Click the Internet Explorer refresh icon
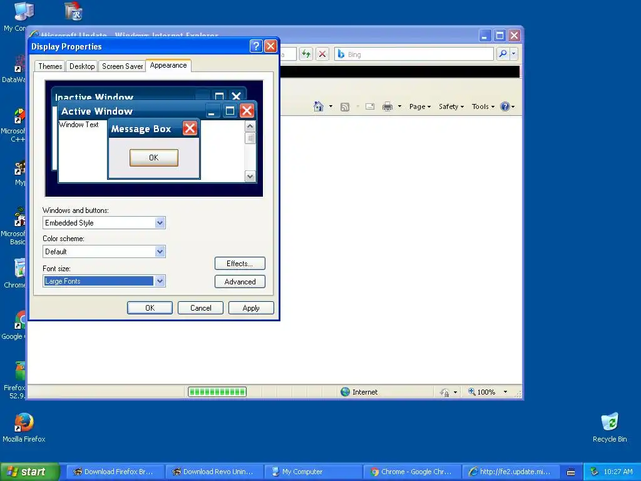The width and height of the screenshot is (641, 481). tap(305, 54)
